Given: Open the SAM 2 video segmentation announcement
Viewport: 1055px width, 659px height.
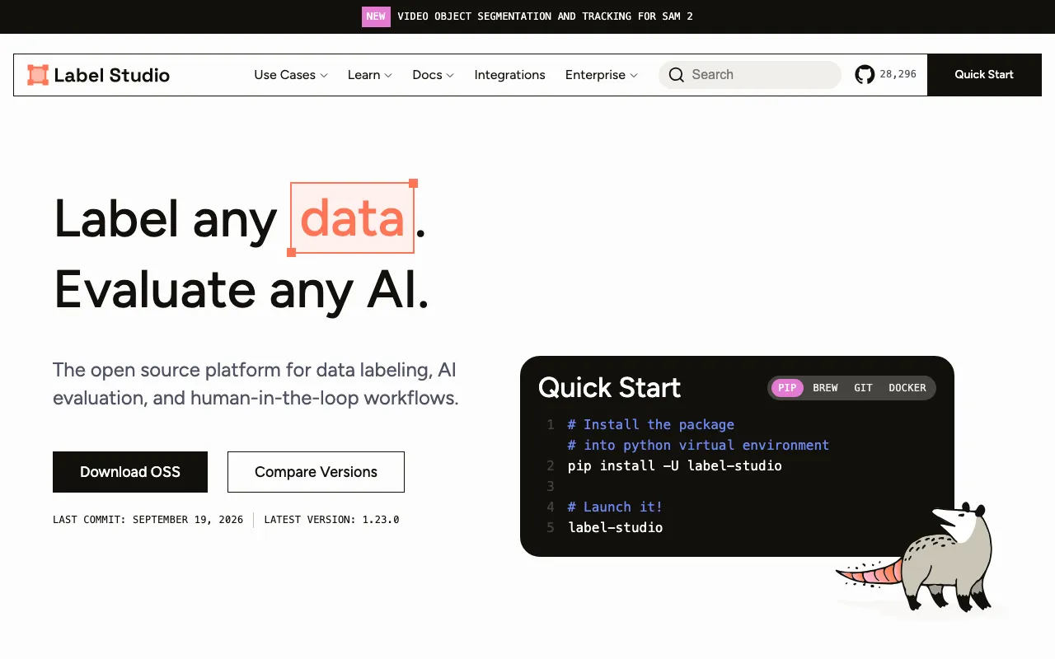Looking at the screenshot, I should point(545,16).
